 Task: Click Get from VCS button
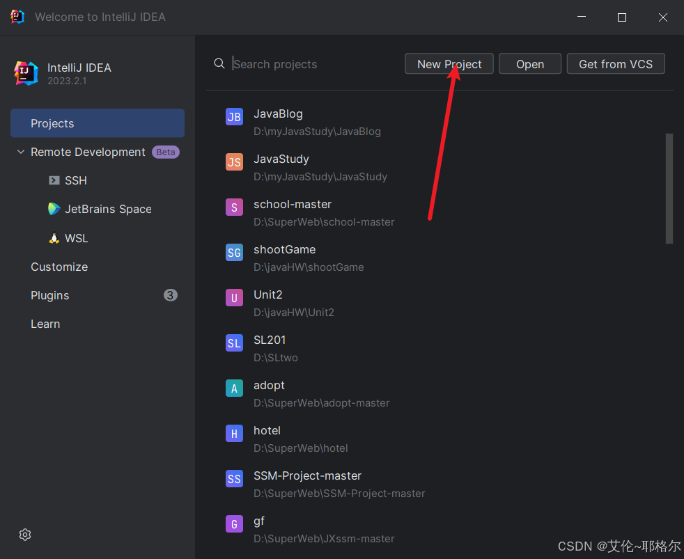coord(616,63)
